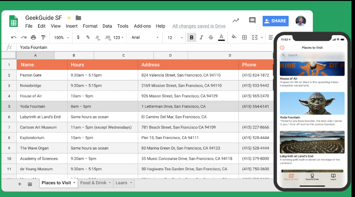Tap Food & Drink tab in phone app
355x197 pixels.
[x=312, y=177]
